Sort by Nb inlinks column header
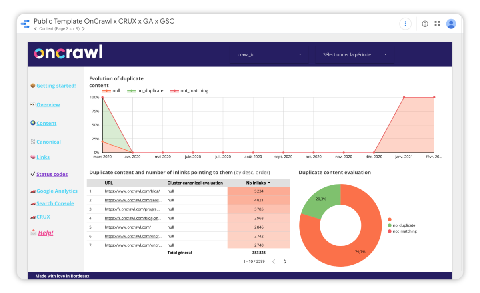 [x=258, y=183]
